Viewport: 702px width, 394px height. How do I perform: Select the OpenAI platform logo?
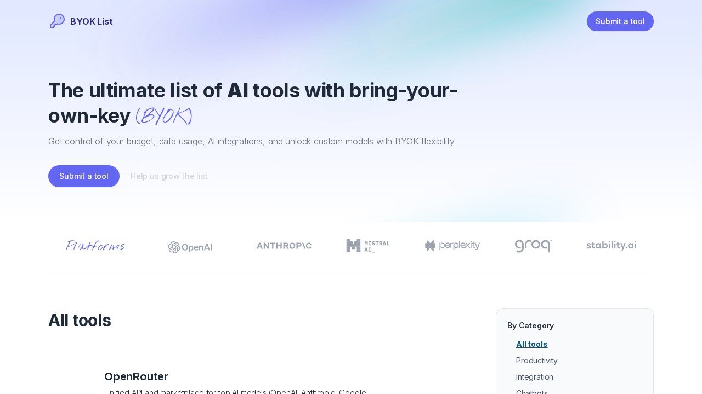click(x=189, y=246)
